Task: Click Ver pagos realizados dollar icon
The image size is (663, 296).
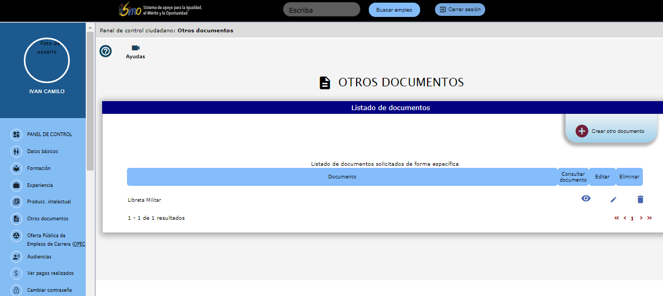Action: click(x=16, y=273)
